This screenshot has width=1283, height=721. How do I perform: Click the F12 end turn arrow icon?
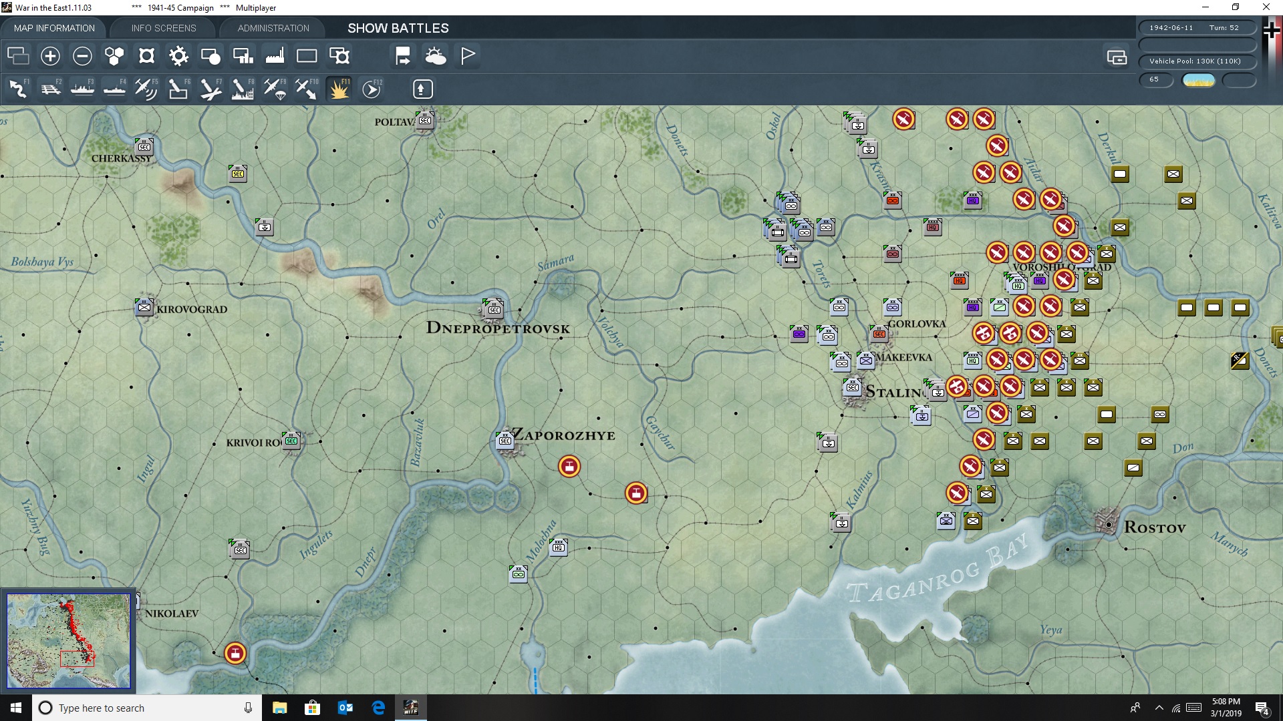[372, 89]
